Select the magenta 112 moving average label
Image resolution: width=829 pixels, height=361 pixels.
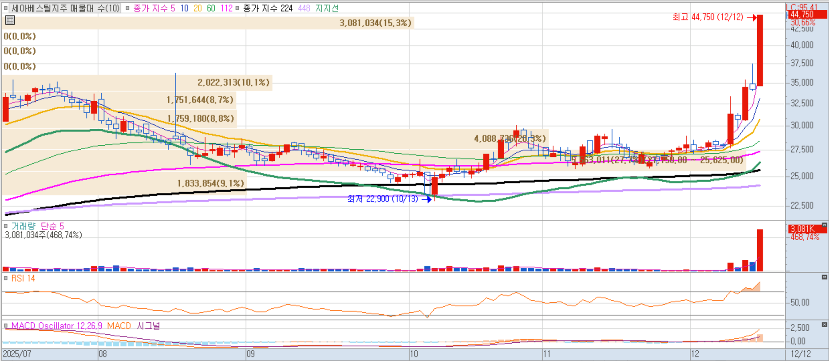pyautogui.click(x=226, y=8)
